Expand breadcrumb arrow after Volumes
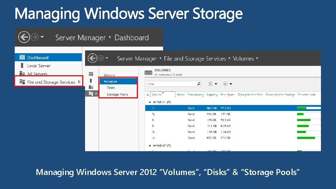The width and height of the screenshot is (336, 189). click(x=257, y=58)
